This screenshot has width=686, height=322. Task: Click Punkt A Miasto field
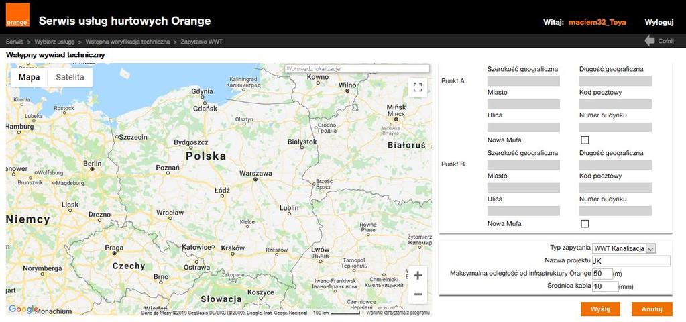(x=523, y=104)
